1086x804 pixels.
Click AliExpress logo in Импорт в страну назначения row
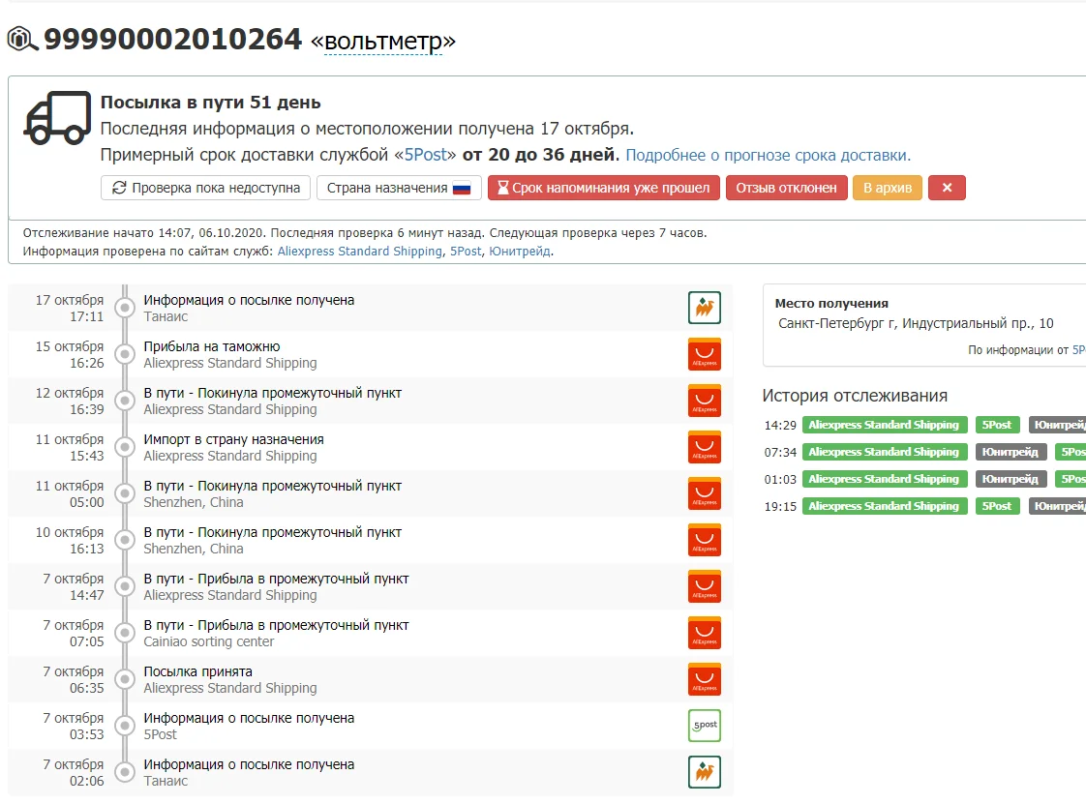pos(705,447)
